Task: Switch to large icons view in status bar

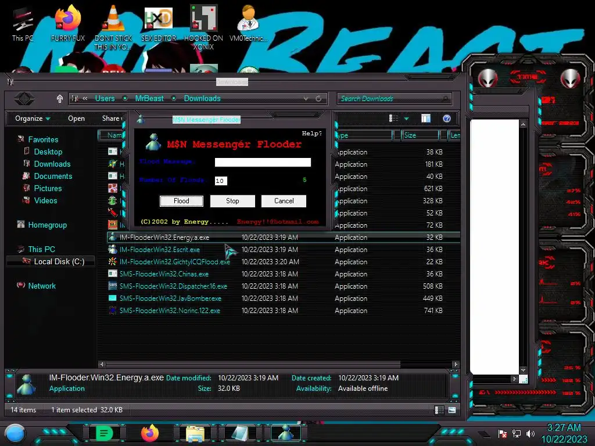Action: coord(452,410)
